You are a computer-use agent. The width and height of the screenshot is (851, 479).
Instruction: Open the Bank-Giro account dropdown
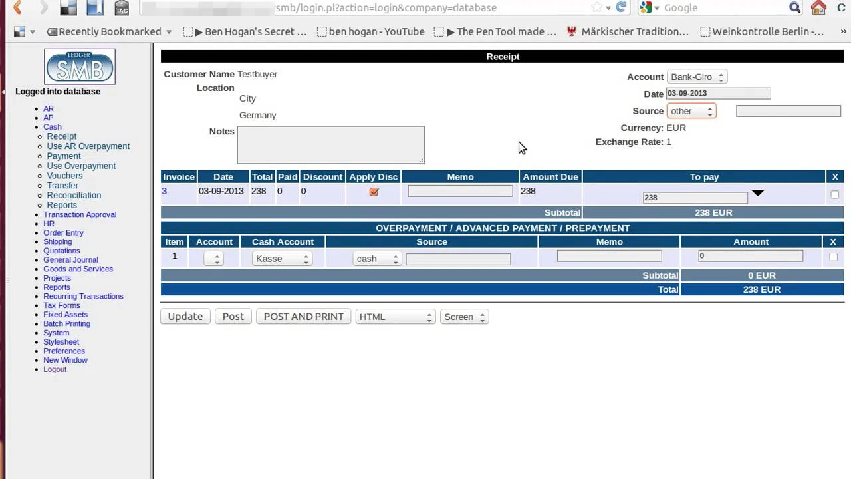click(697, 77)
